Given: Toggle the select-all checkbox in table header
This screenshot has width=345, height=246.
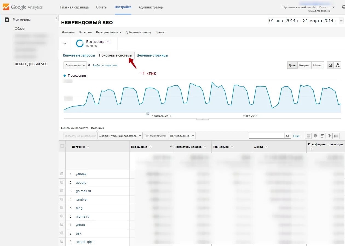Looking at the screenshot, I should click(62, 146).
